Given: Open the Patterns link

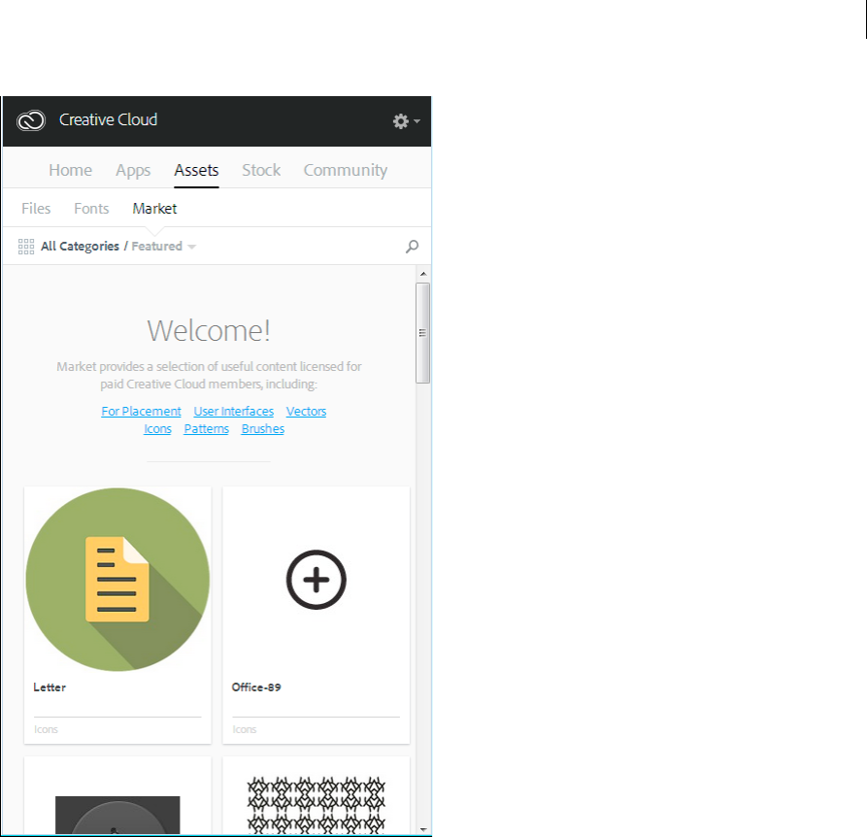Looking at the screenshot, I should point(206,429).
